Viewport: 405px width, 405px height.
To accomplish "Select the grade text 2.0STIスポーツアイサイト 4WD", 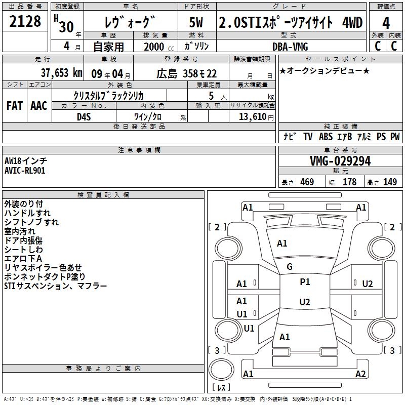I will pyautogui.click(x=291, y=22).
